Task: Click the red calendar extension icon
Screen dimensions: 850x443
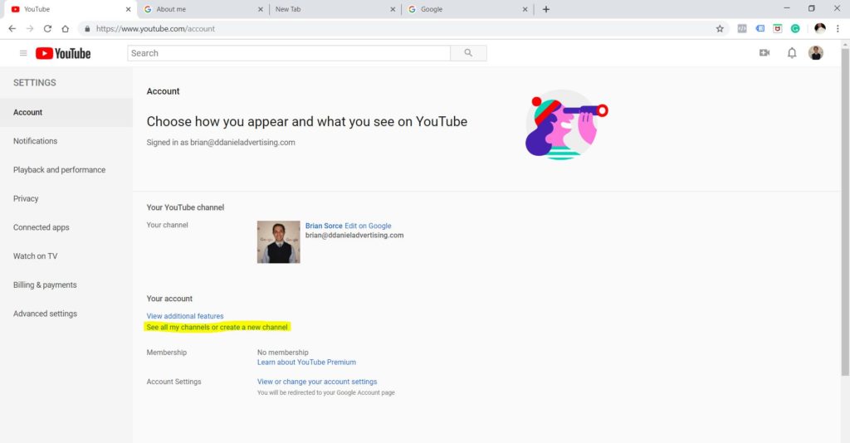Action: click(x=777, y=29)
